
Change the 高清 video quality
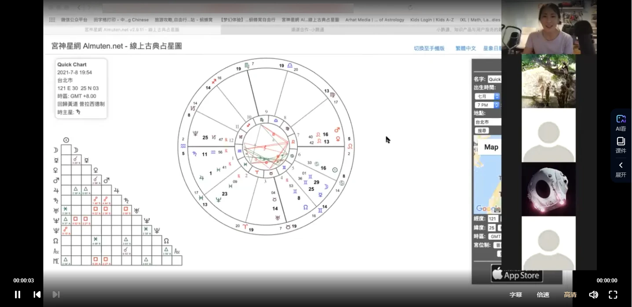570,295
